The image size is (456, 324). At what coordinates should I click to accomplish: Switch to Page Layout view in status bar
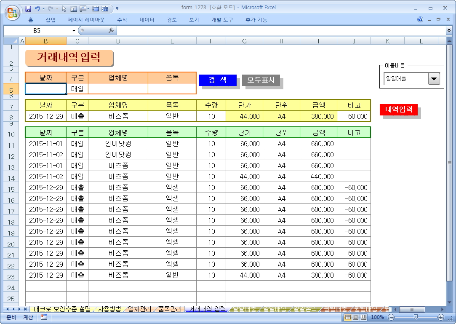(x=355, y=317)
